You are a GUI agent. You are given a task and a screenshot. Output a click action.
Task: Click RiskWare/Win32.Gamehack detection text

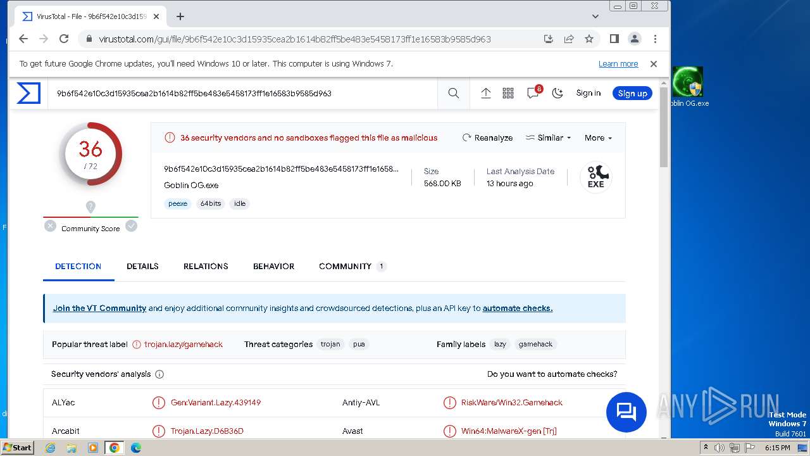tap(512, 402)
